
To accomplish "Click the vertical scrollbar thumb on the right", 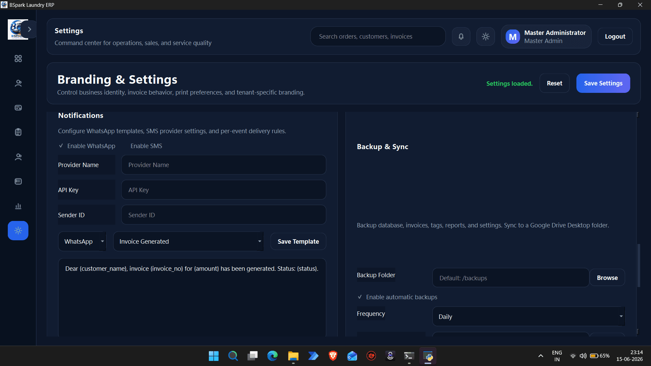I will point(639,266).
